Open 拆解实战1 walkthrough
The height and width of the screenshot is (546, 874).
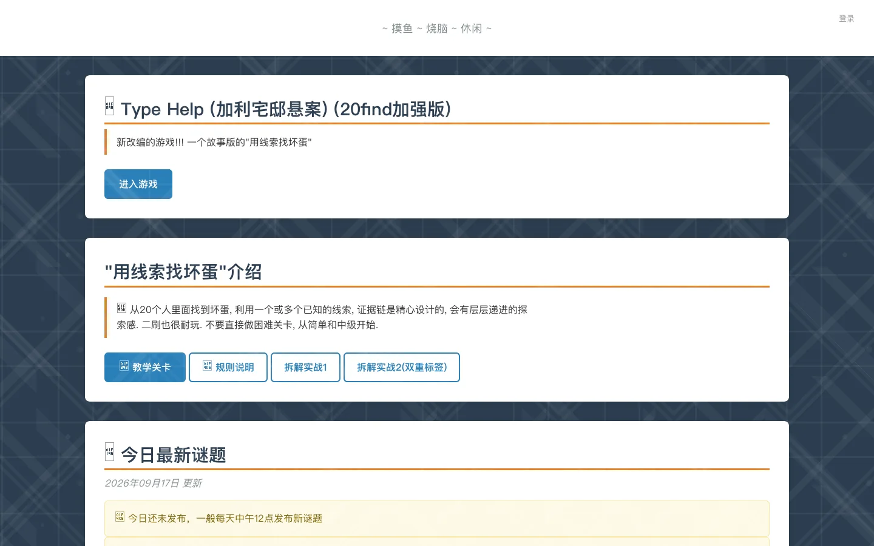pos(305,367)
